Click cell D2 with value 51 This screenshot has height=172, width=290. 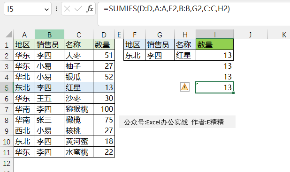click(104, 55)
